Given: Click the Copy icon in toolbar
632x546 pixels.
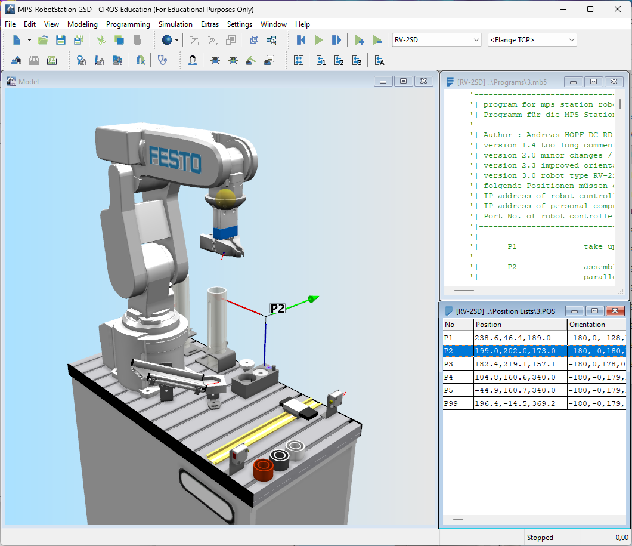Looking at the screenshot, I should [119, 40].
